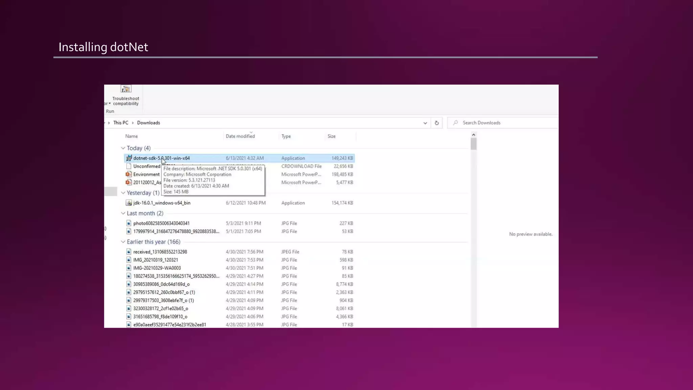The image size is (693, 390).
Task: Select 29979317503_3608ebfe7f_o (1) image icon
Action: tap(129, 300)
